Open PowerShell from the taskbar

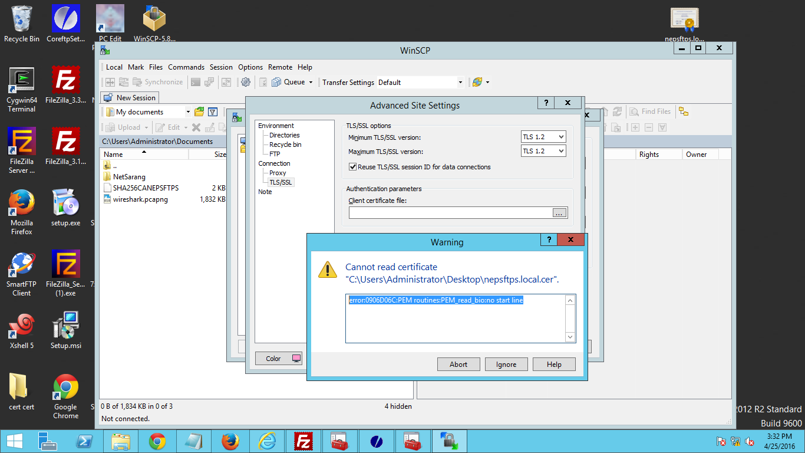tap(84, 441)
